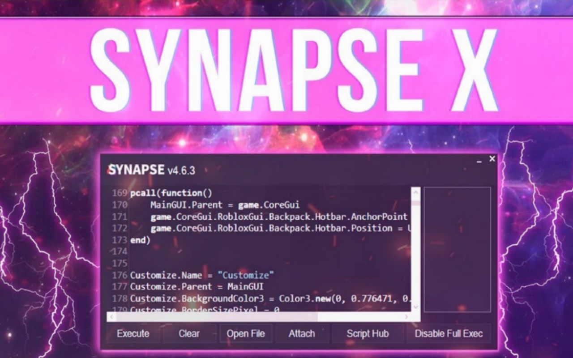573x358 pixels.
Task: Click 'Customize.Name = "Customize"' line
Action: tap(202, 275)
